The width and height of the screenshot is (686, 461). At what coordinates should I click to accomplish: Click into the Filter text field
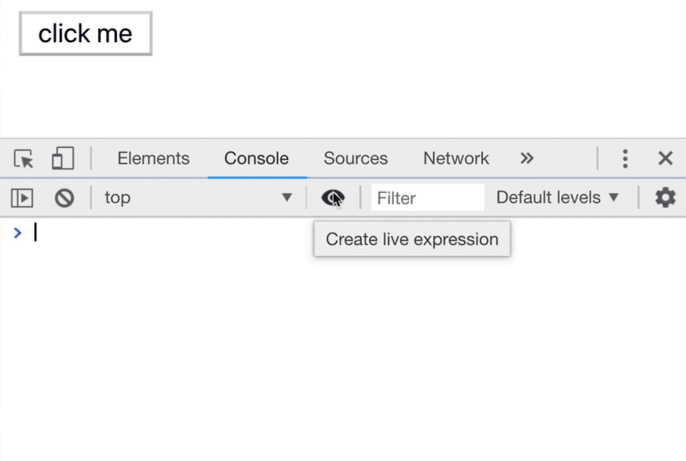pos(428,198)
